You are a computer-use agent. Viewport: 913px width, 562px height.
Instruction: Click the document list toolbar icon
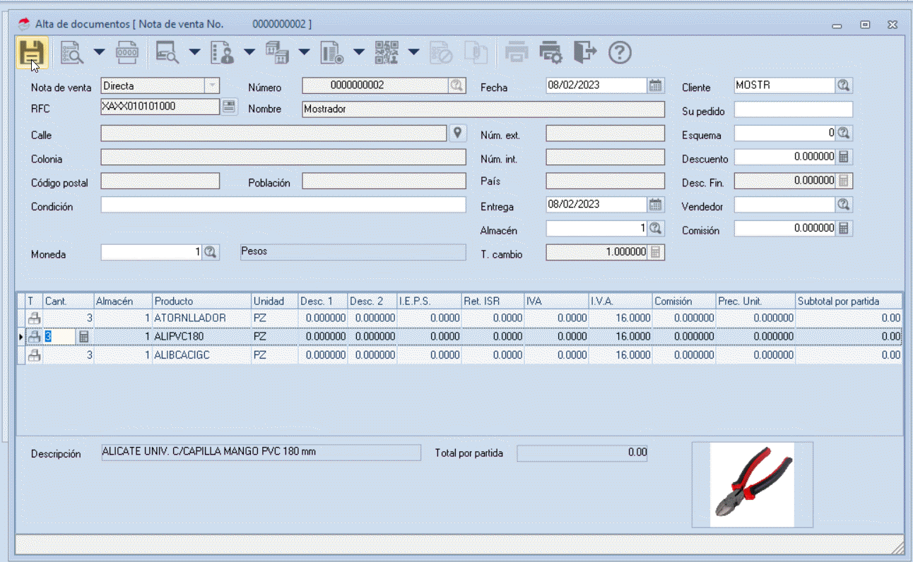331,53
